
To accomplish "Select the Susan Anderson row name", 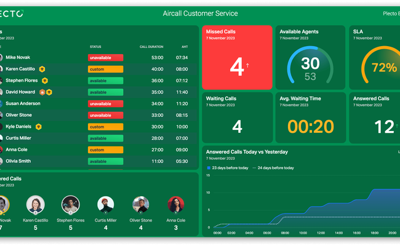I will 23,103.
